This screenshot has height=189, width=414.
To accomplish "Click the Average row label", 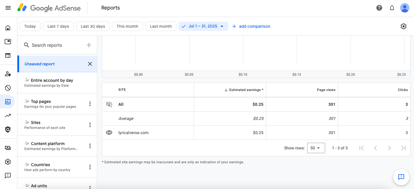I will click(126, 118).
